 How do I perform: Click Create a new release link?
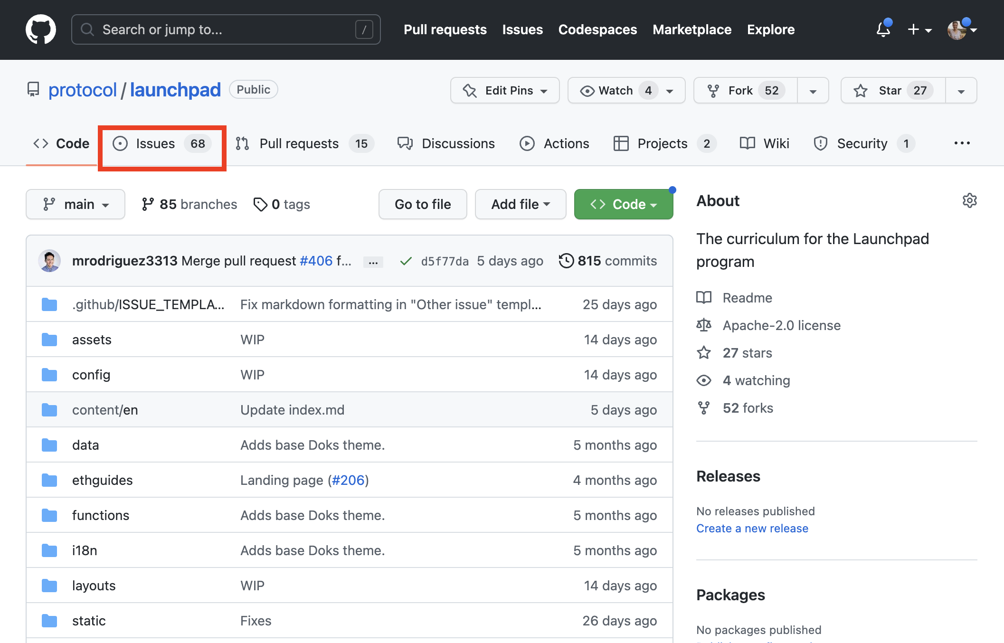[x=752, y=528]
